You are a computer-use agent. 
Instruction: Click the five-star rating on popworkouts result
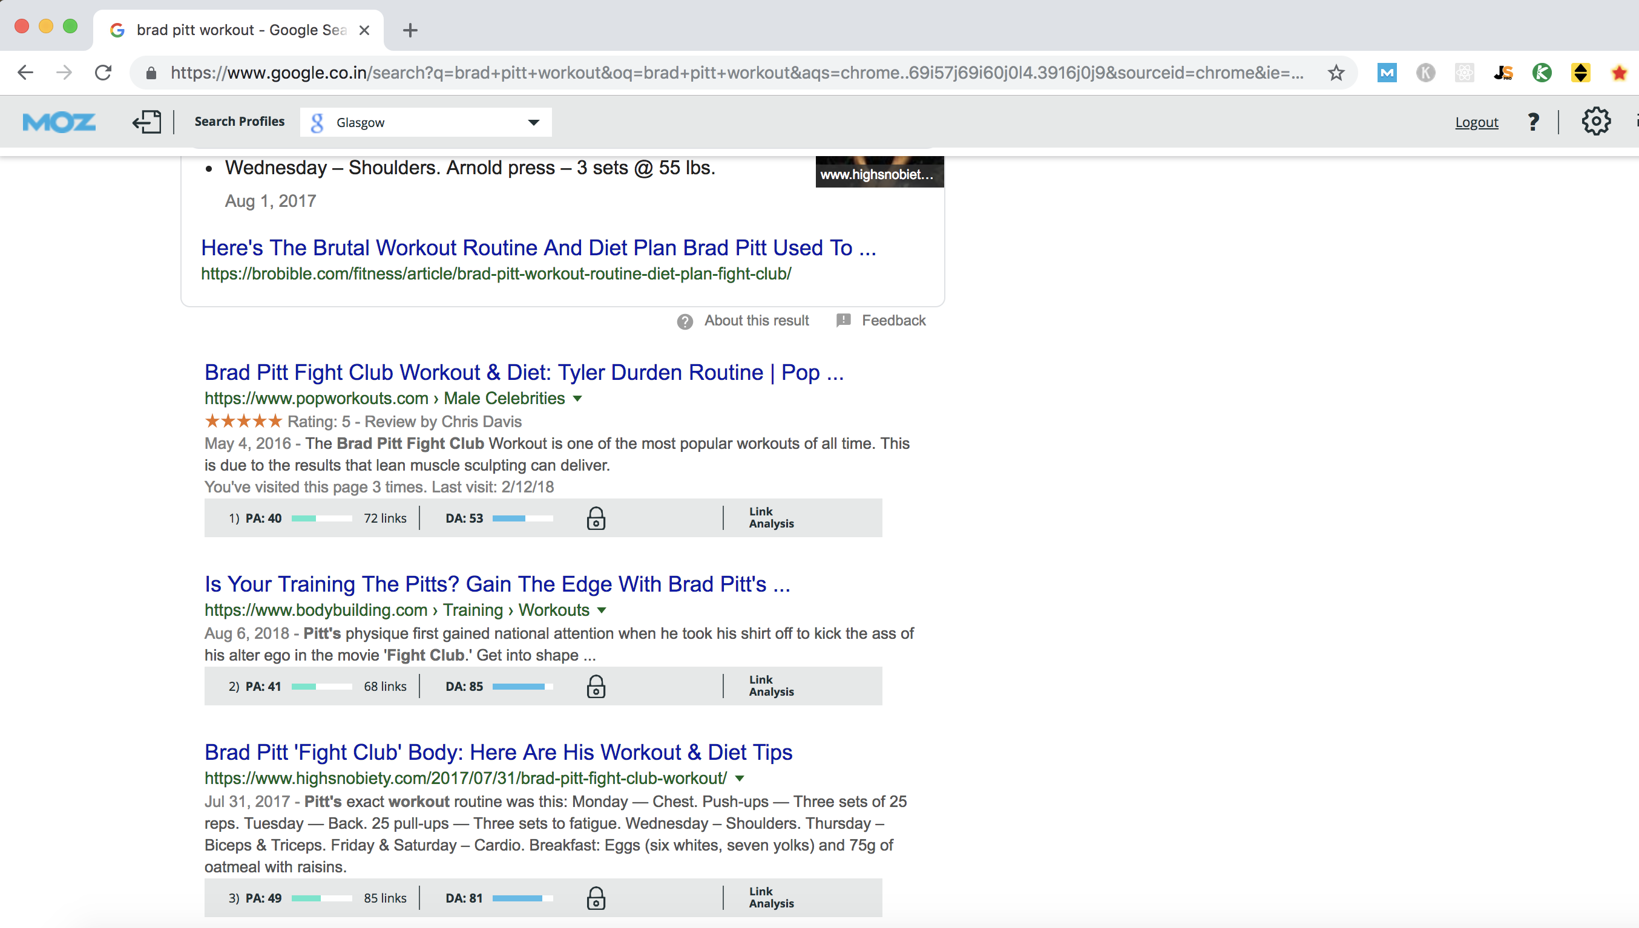(x=243, y=421)
